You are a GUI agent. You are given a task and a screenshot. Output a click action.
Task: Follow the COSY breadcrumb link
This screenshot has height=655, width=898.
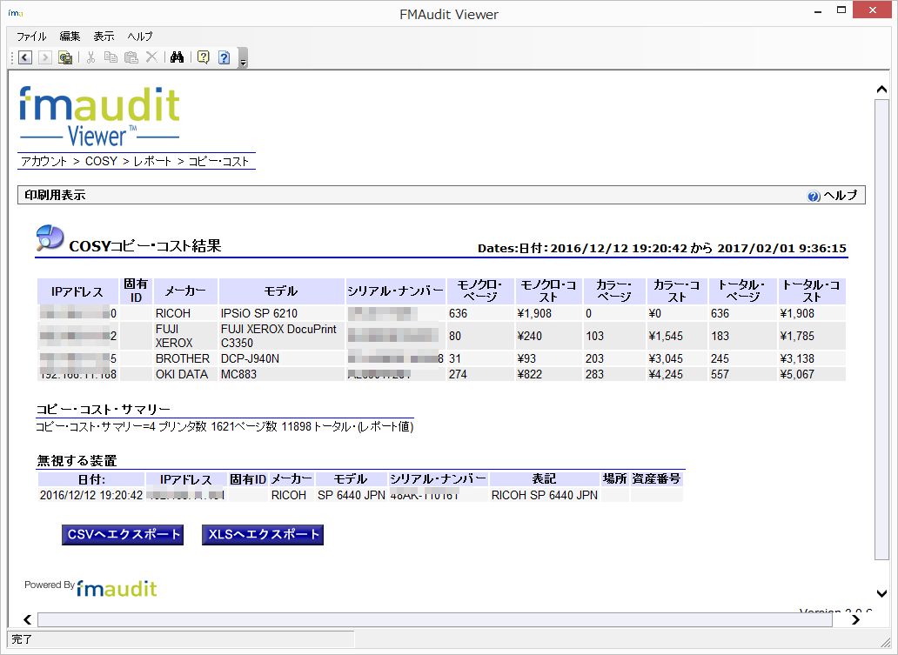click(101, 162)
